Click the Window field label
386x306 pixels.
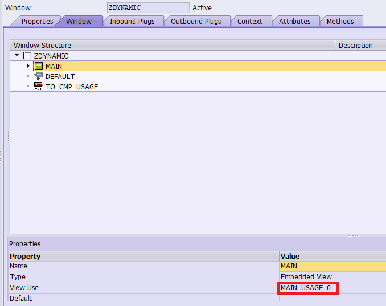18,8
